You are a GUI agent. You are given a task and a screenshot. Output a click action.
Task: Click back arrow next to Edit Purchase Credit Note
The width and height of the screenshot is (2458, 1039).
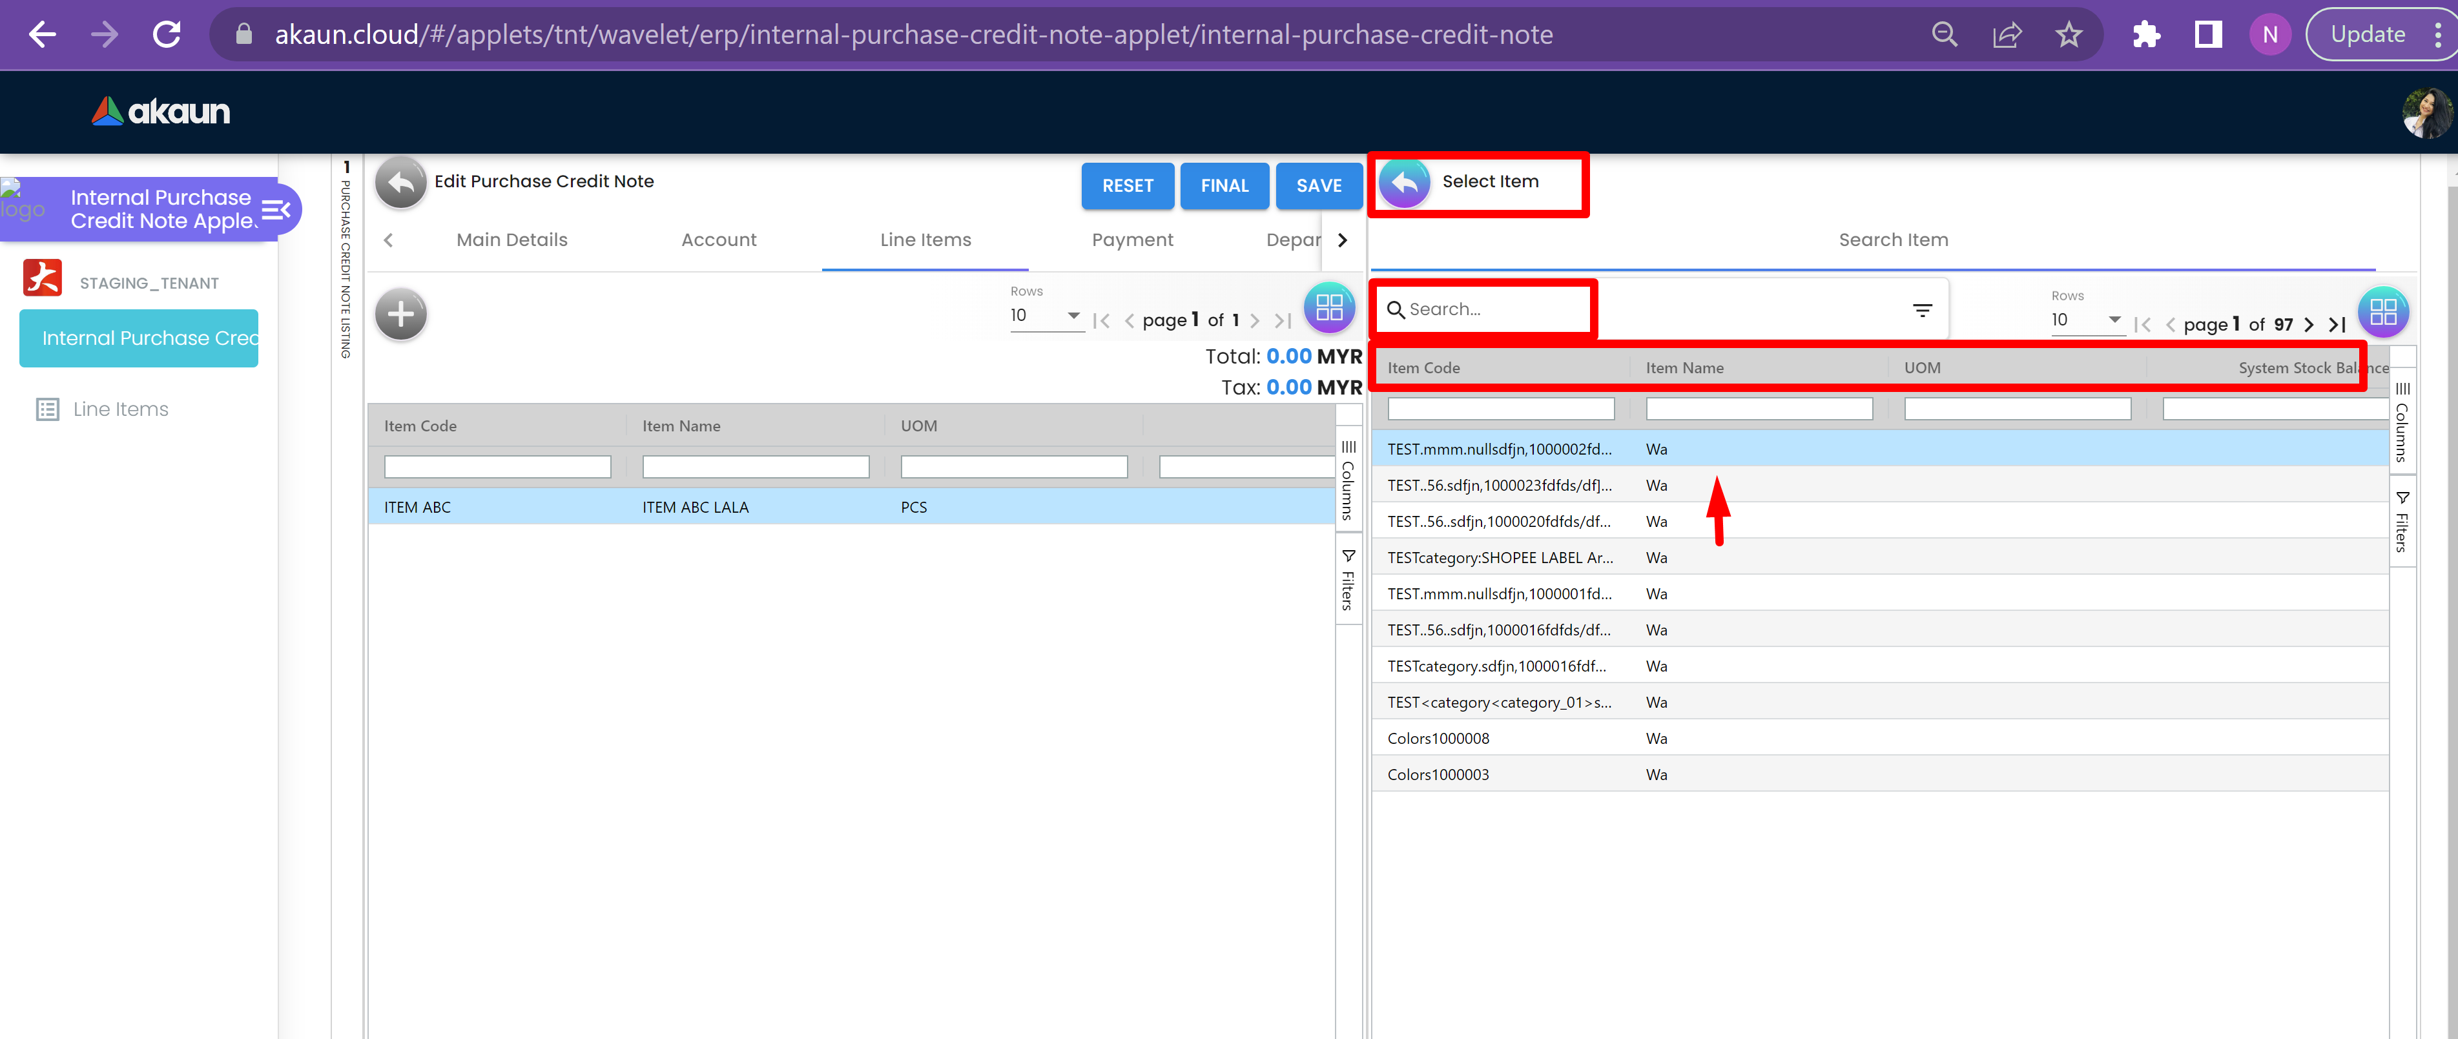click(x=400, y=182)
